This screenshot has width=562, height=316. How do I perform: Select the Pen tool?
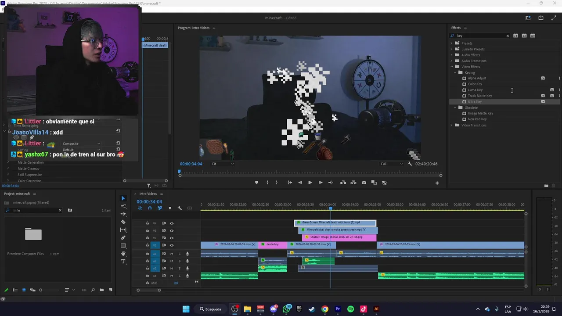click(123, 237)
